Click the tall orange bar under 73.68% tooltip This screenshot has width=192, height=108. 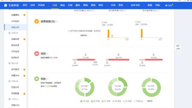(108, 34)
